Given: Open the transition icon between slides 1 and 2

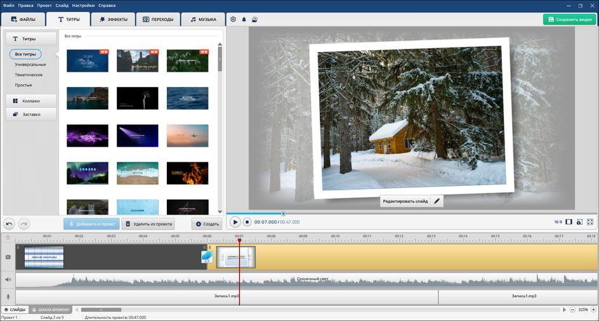Looking at the screenshot, I should (207, 257).
